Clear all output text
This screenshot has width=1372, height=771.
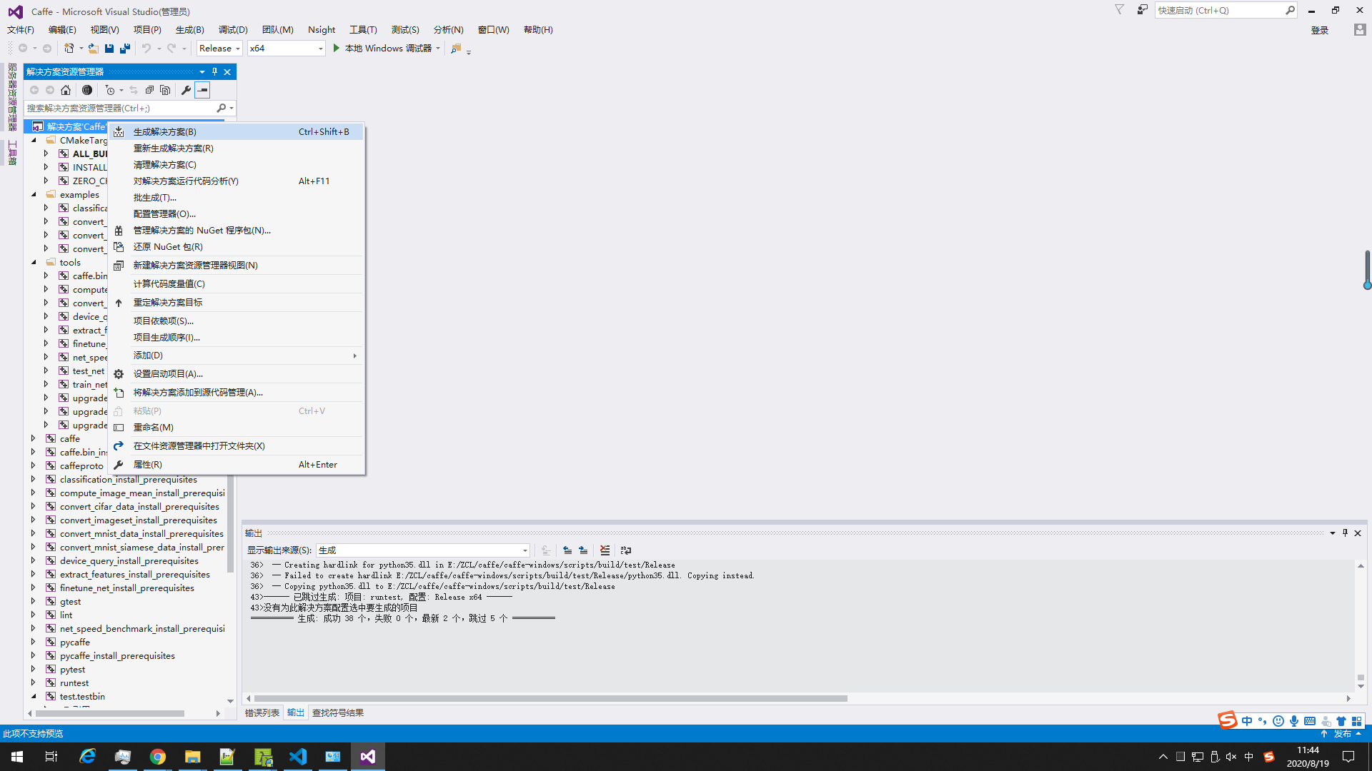point(605,550)
